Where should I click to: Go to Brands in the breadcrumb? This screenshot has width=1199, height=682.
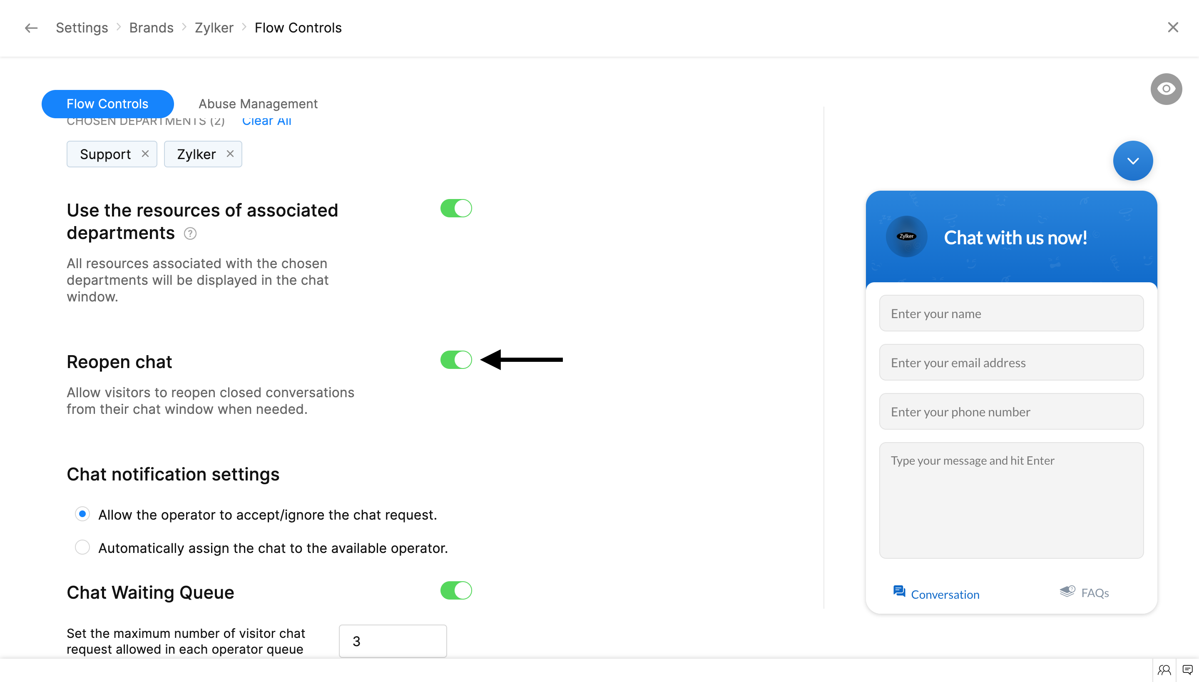click(x=151, y=28)
